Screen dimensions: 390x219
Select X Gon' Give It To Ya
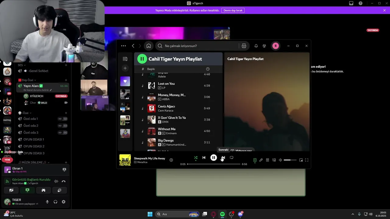(x=179, y=120)
